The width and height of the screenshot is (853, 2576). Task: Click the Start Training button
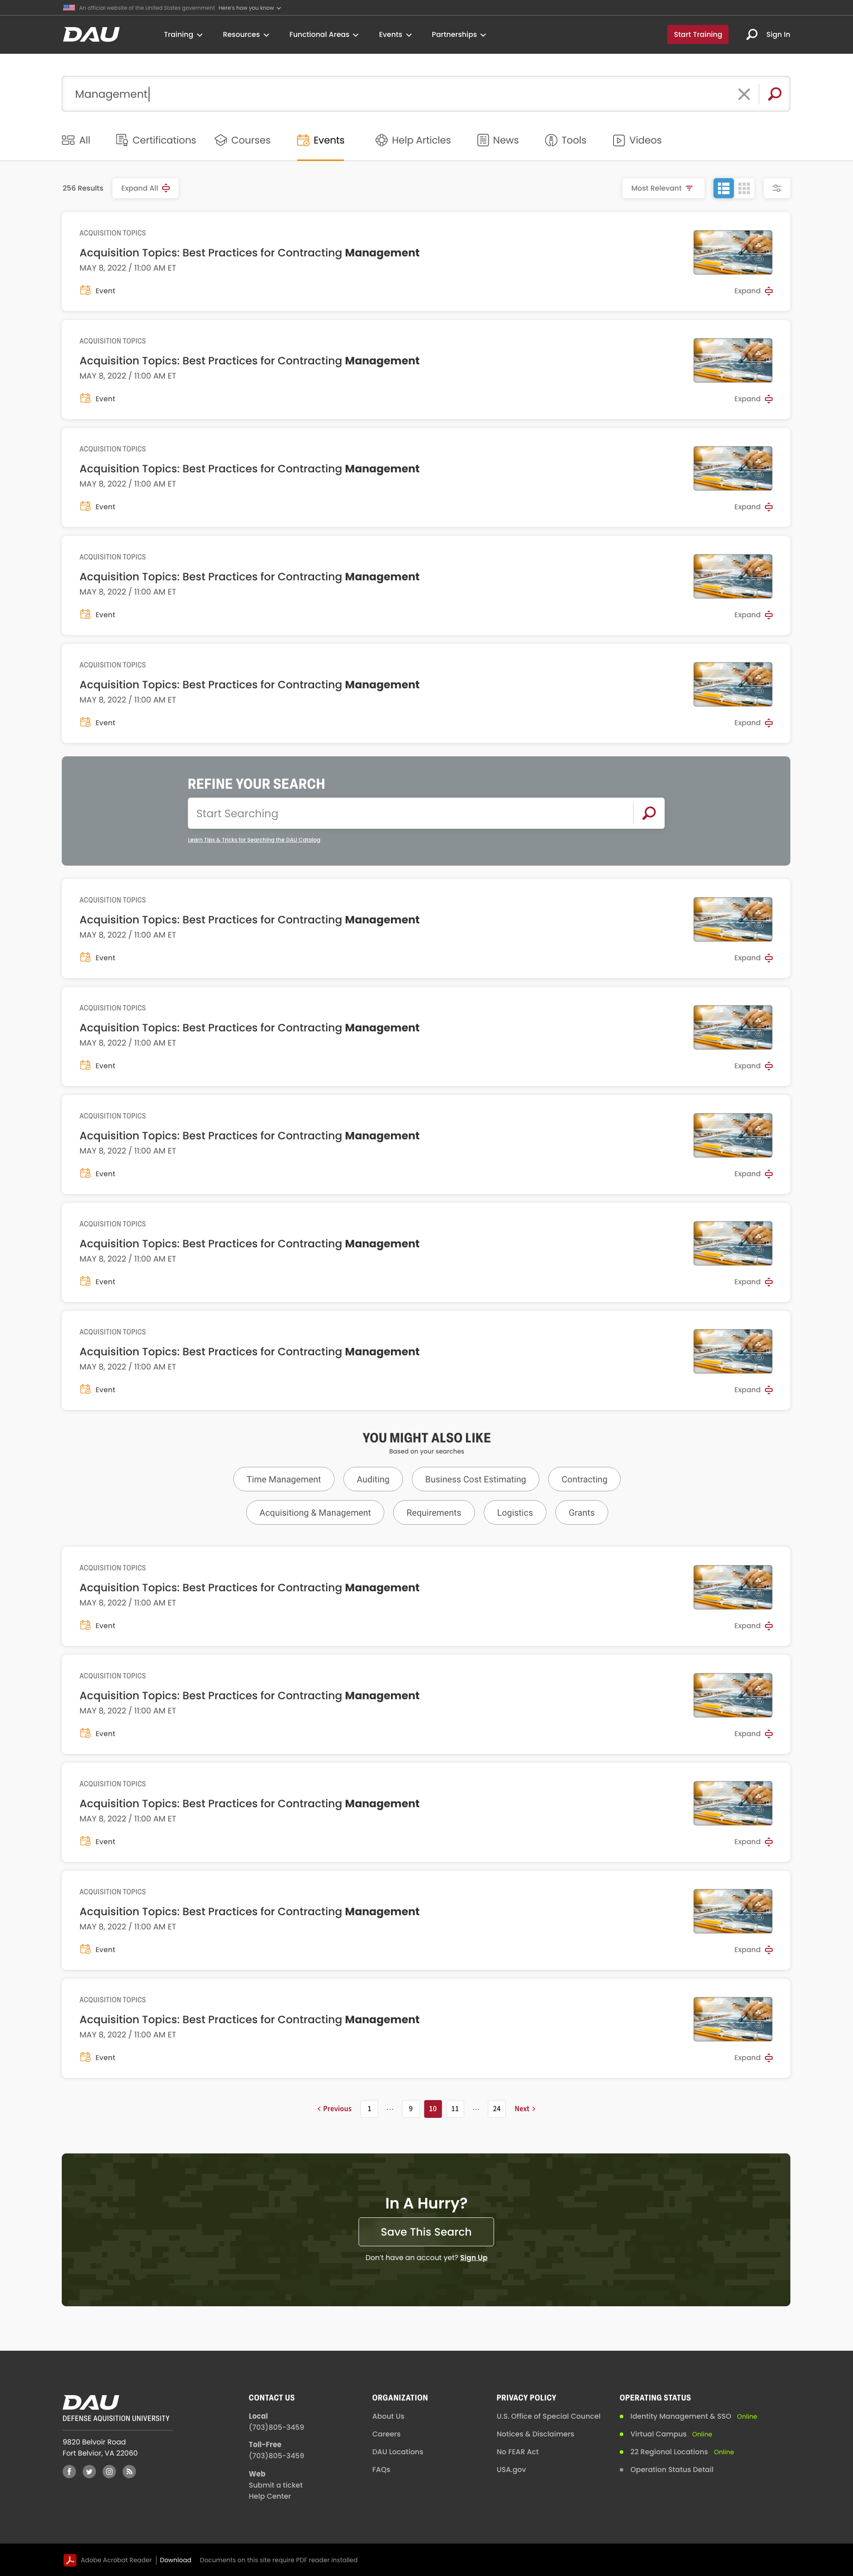click(x=698, y=34)
